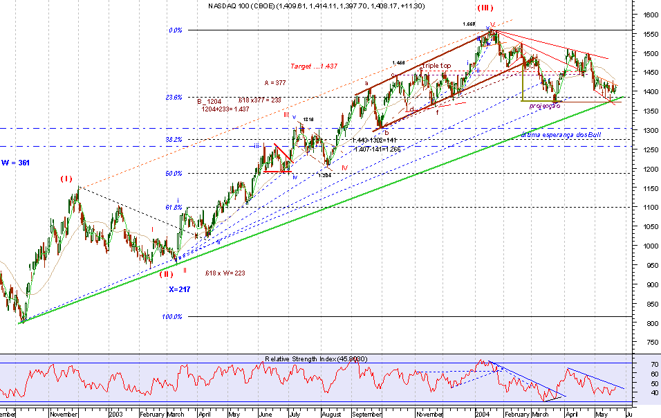This screenshot has width=661, height=418.
Task: Select the 'A = 377' annotation
Action: pos(275,82)
